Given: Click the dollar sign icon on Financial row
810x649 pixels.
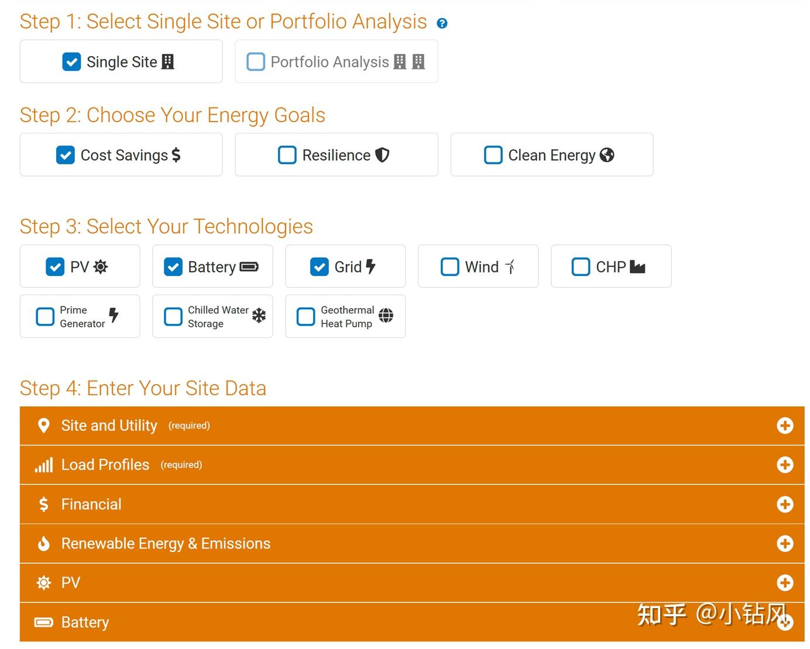Looking at the screenshot, I should click(x=43, y=504).
